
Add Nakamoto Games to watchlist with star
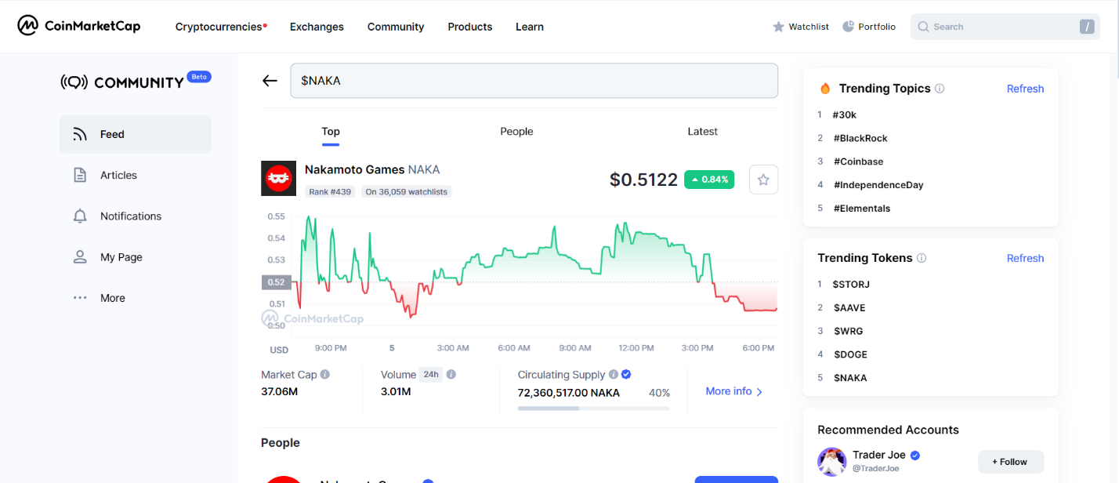[x=763, y=180]
